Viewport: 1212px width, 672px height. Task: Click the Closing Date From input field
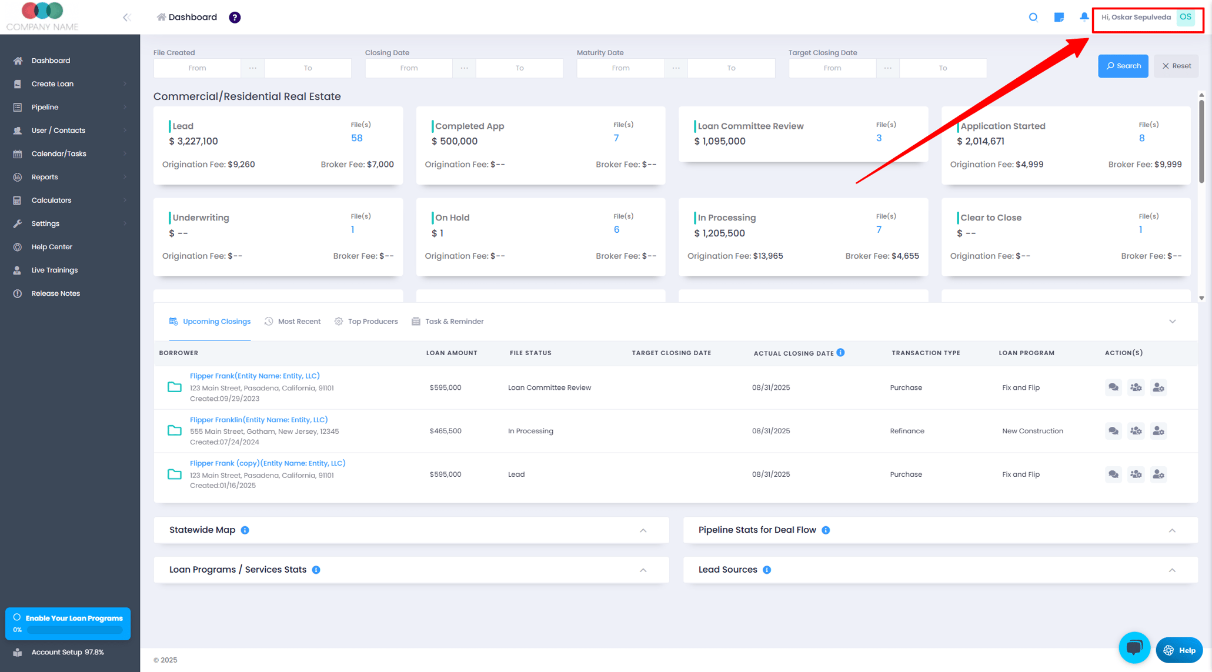pyautogui.click(x=408, y=68)
